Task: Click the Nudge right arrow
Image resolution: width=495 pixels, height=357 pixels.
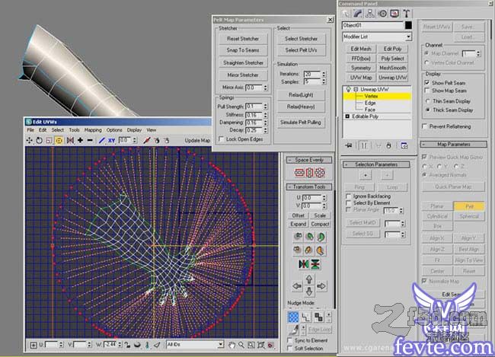Action: [x=321, y=286]
